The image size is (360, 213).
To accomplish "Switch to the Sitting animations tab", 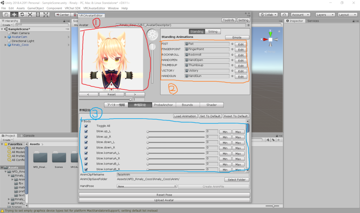I will tap(213, 32).
